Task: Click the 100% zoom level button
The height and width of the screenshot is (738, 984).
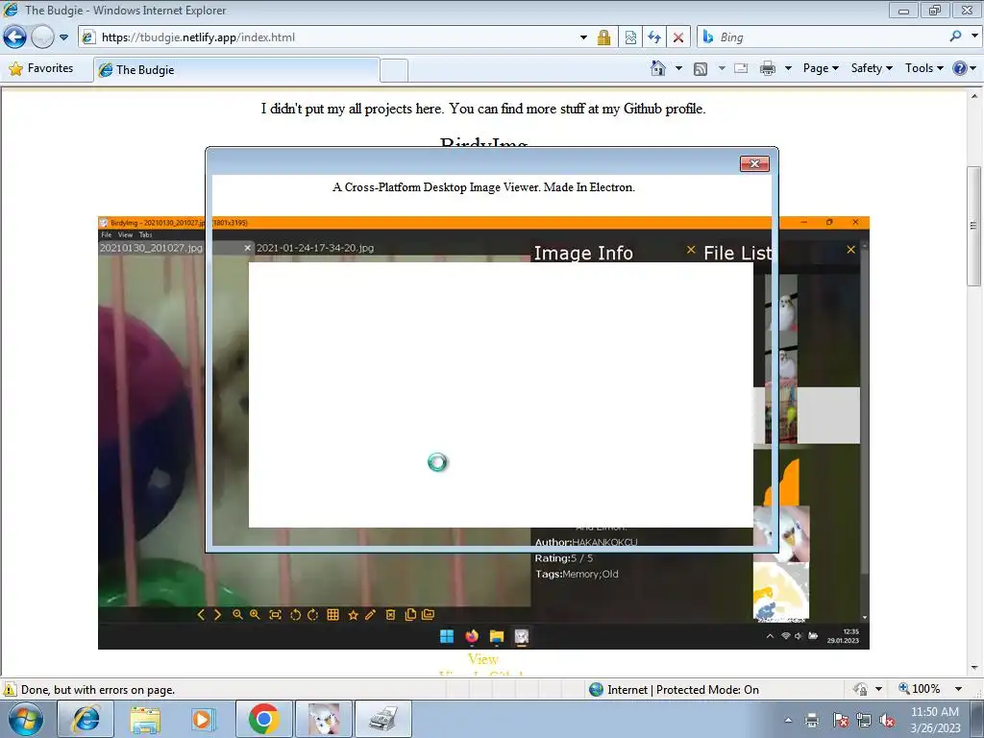Action: coord(920,689)
